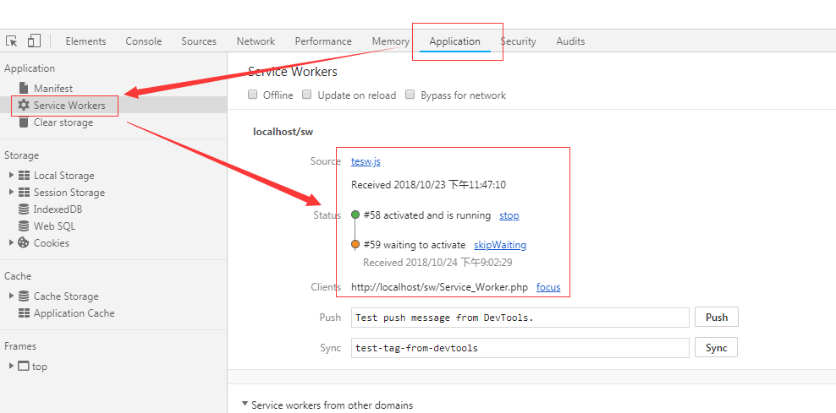Open the Audits tab

(570, 41)
